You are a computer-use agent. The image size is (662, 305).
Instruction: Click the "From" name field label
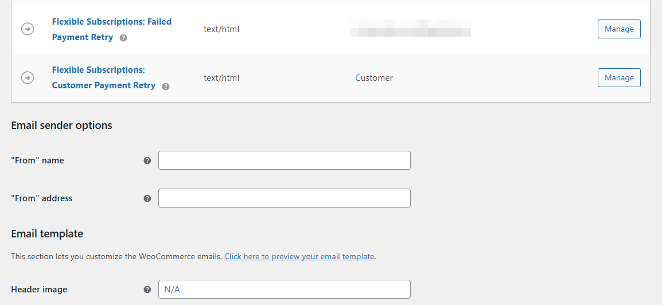point(38,161)
